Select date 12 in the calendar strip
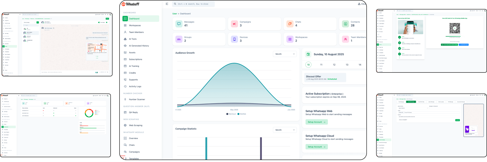Image resolution: width=487 pixels, height=162 pixels. (334, 65)
